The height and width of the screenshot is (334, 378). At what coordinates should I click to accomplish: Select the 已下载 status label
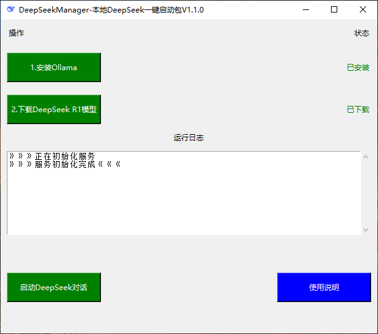point(358,110)
